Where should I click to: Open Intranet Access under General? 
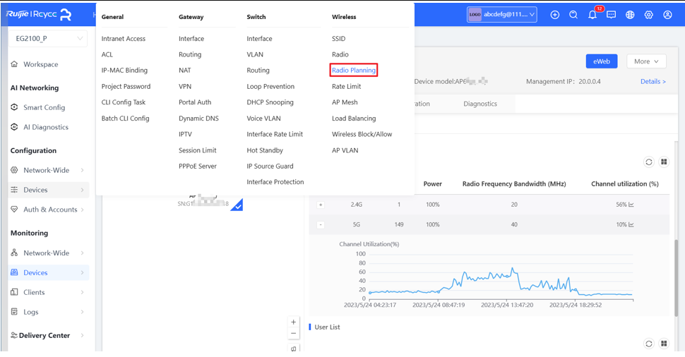pos(123,38)
